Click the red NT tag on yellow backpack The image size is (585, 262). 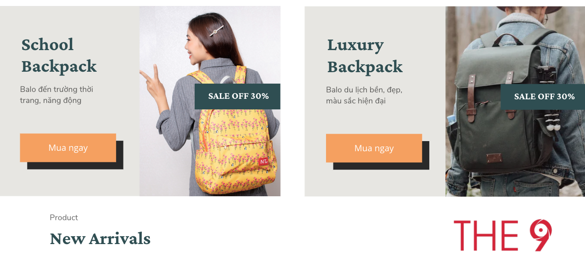263,161
